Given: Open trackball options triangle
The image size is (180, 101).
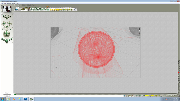Looking at the screenshot, I should click(13, 37).
